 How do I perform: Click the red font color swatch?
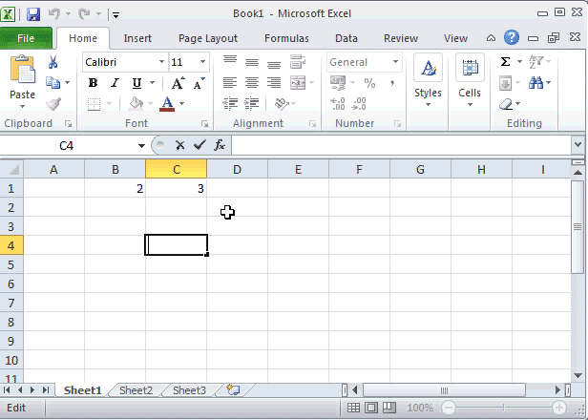(167, 104)
